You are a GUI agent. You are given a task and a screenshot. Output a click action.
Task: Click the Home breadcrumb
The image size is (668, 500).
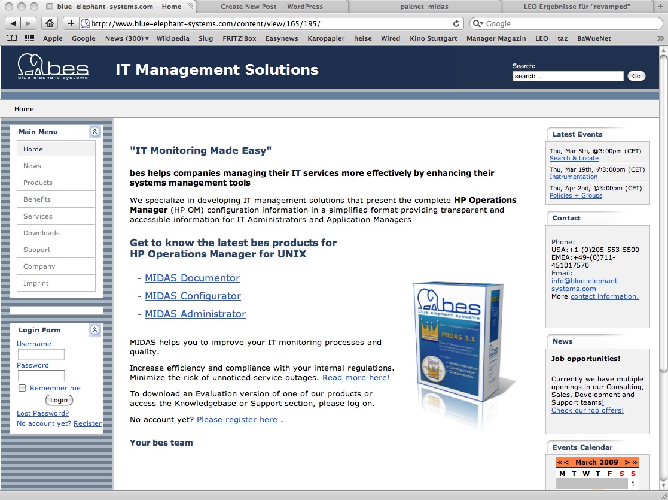pos(24,109)
